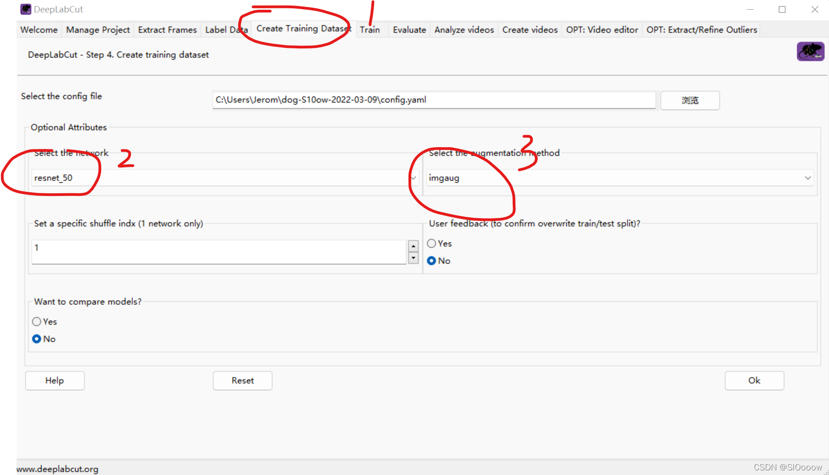Open OPT: Extract/Refine Outliers tab
Screen dimensions: 829x475
point(702,30)
